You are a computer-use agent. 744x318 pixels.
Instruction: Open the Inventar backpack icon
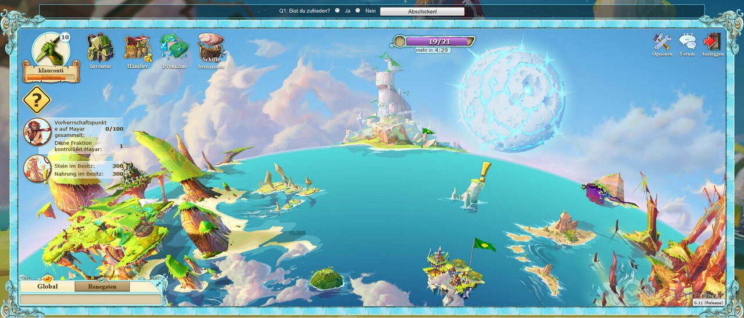click(x=101, y=49)
